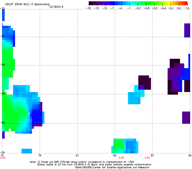Click the '84' longitude axis label
The image size is (192, 169).
pos(115,155)
